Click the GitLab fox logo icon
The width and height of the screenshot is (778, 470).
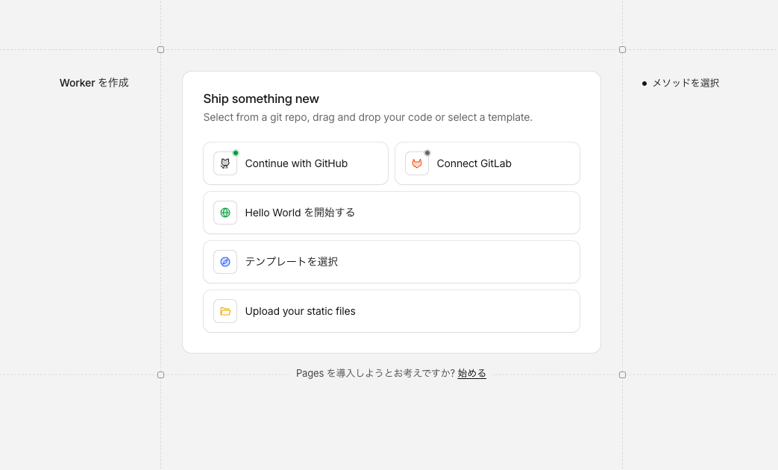417,163
